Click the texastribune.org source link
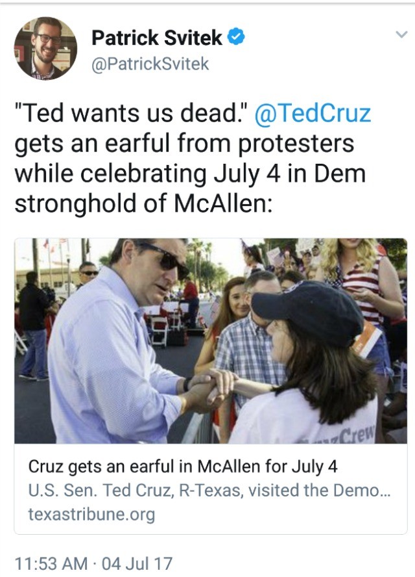The width and height of the screenshot is (415, 577). 91,514
